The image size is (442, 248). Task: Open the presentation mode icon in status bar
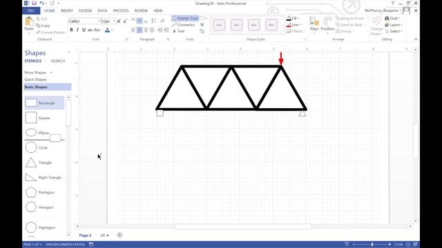tap(347, 245)
